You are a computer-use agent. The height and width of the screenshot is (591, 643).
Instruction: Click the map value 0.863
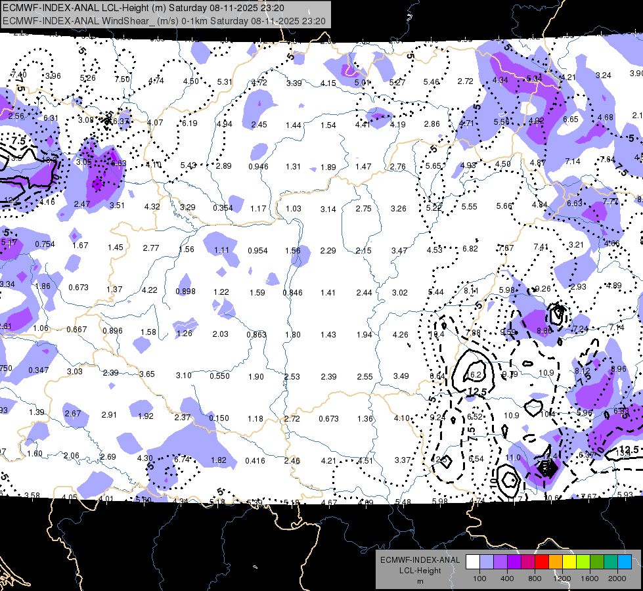256,335
